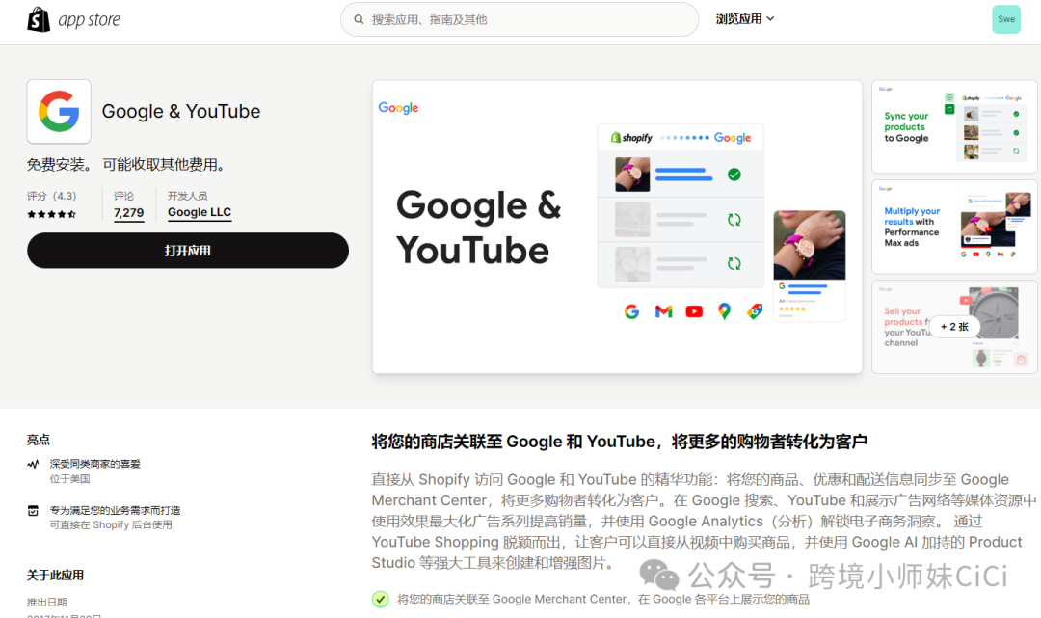Open the Google LLC developer link

[x=199, y=212]
